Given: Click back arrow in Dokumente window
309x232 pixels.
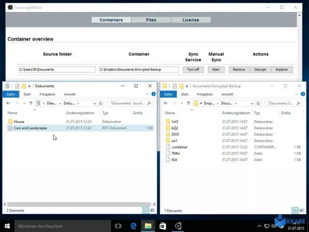Looking at the screenshot, I should click(x=8, y=103).
